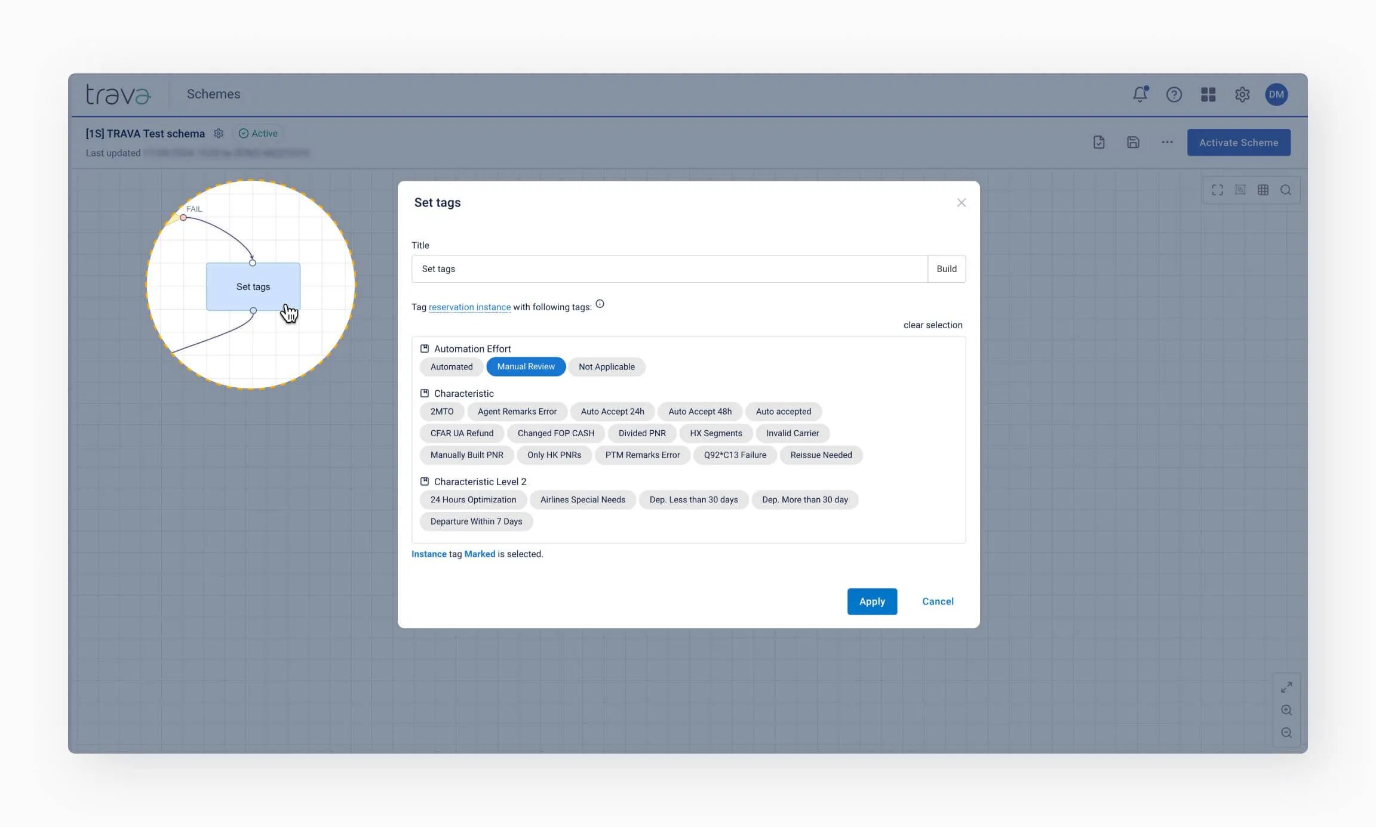Deselect the Manual Review tag
The height and width of the screenshot is (827, 1376).
pyautogui.click(x=526, y=367)
